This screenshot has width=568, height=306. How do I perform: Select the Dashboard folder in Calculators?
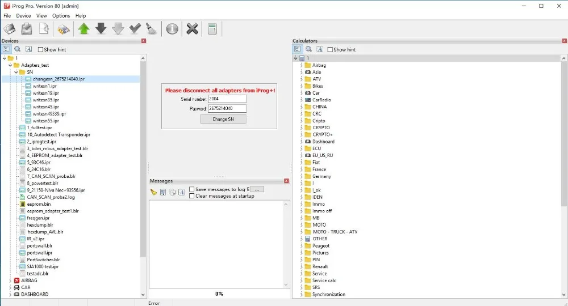click(323, 142)
